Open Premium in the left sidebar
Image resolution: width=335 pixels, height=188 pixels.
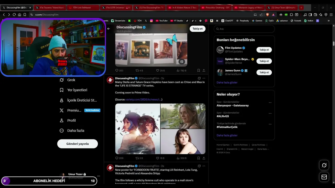80,110
